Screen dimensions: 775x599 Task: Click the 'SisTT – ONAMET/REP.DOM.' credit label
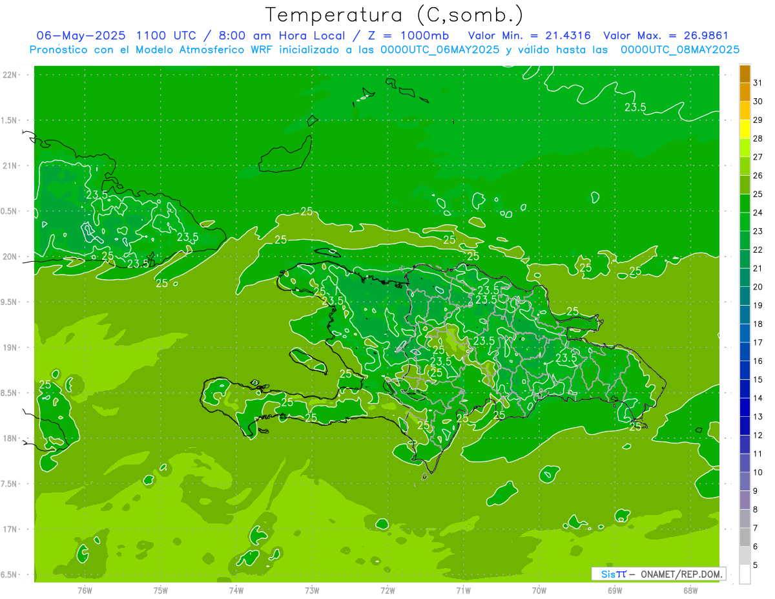(x=658, y=574)
